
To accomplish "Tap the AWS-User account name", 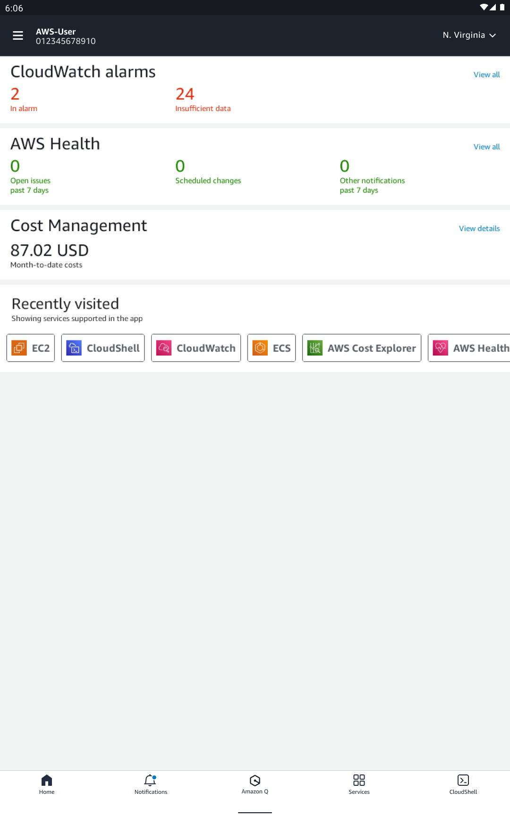I will pyautogui.click(x=56, y=32).
